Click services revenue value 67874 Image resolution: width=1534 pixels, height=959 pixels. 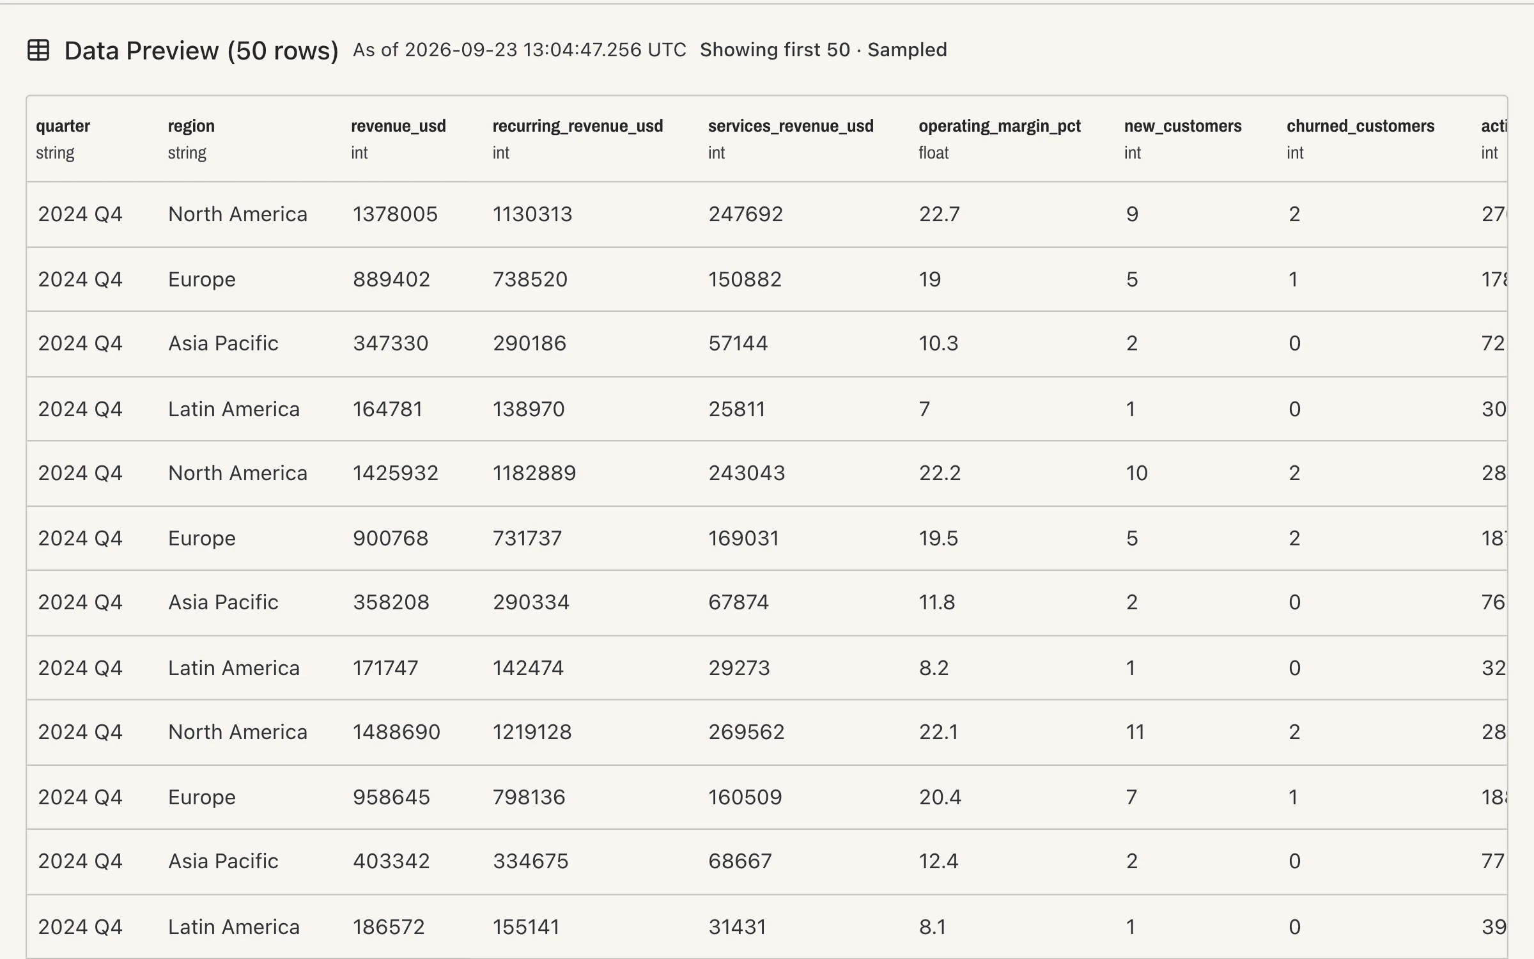coord(738,602)
